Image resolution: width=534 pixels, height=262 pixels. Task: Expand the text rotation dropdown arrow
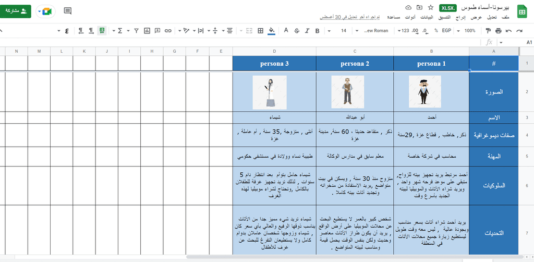click(179, 31)
